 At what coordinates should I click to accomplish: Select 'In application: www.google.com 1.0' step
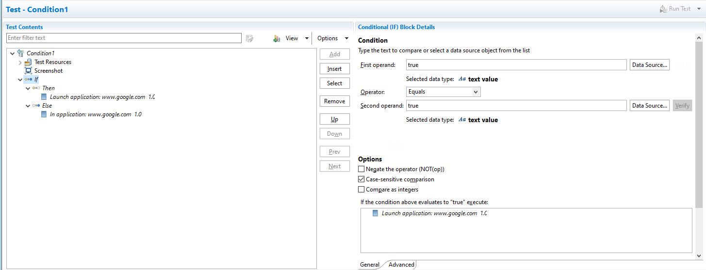[96, 114]
